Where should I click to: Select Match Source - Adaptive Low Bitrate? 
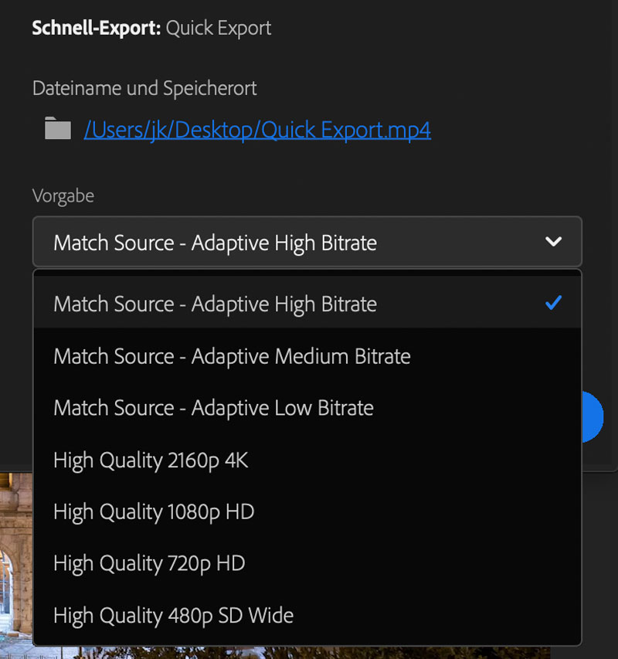[x=212, y=408]
